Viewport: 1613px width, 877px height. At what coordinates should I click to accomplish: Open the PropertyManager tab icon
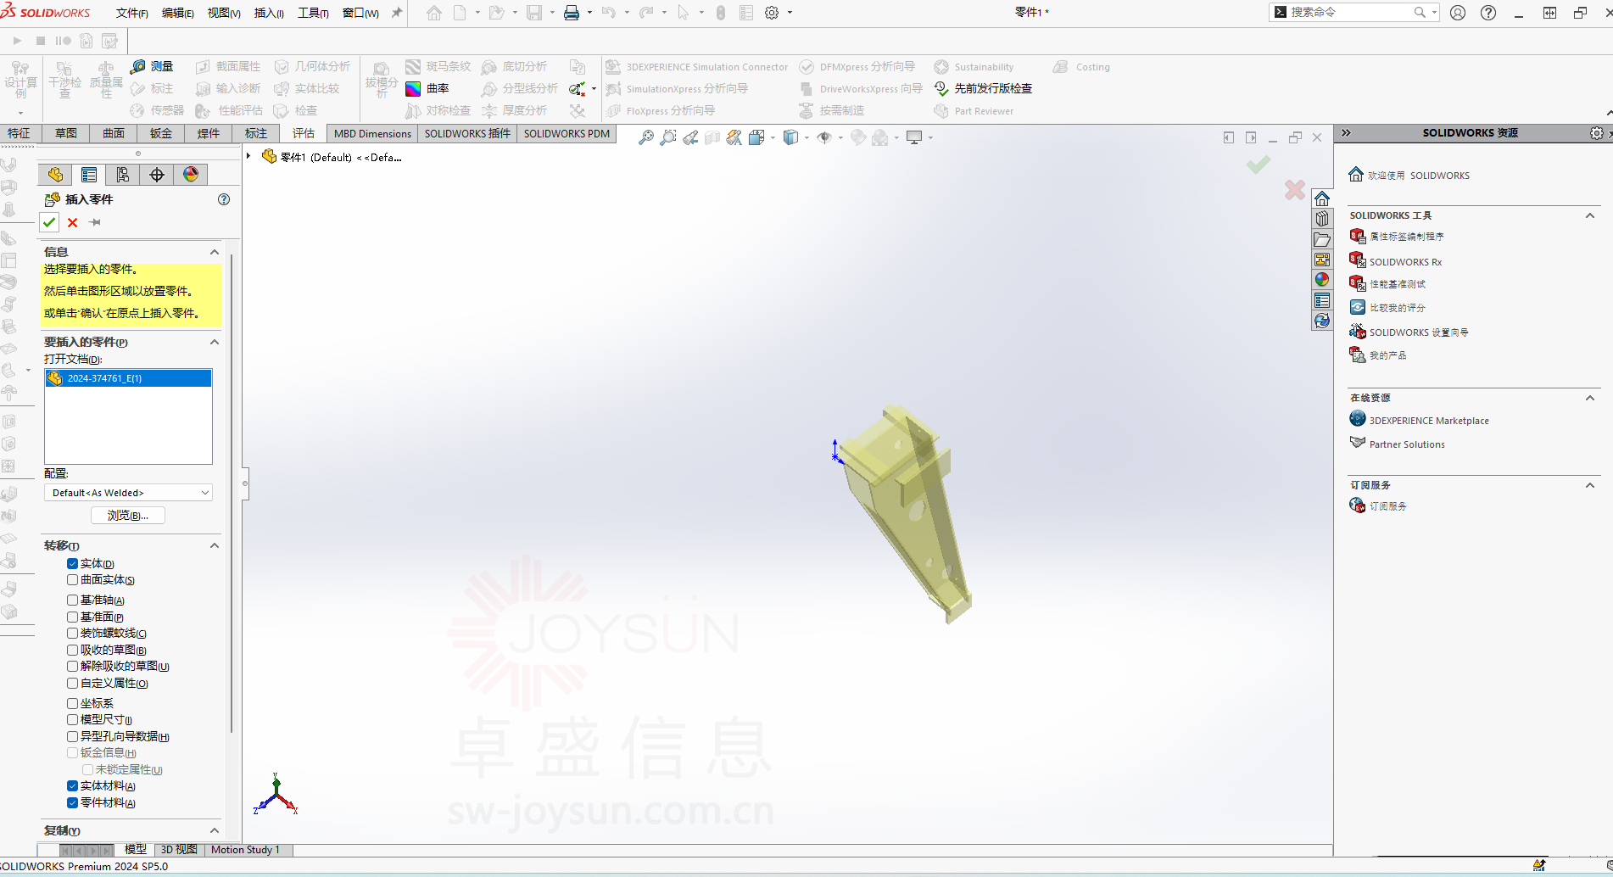tap(89, 175)
